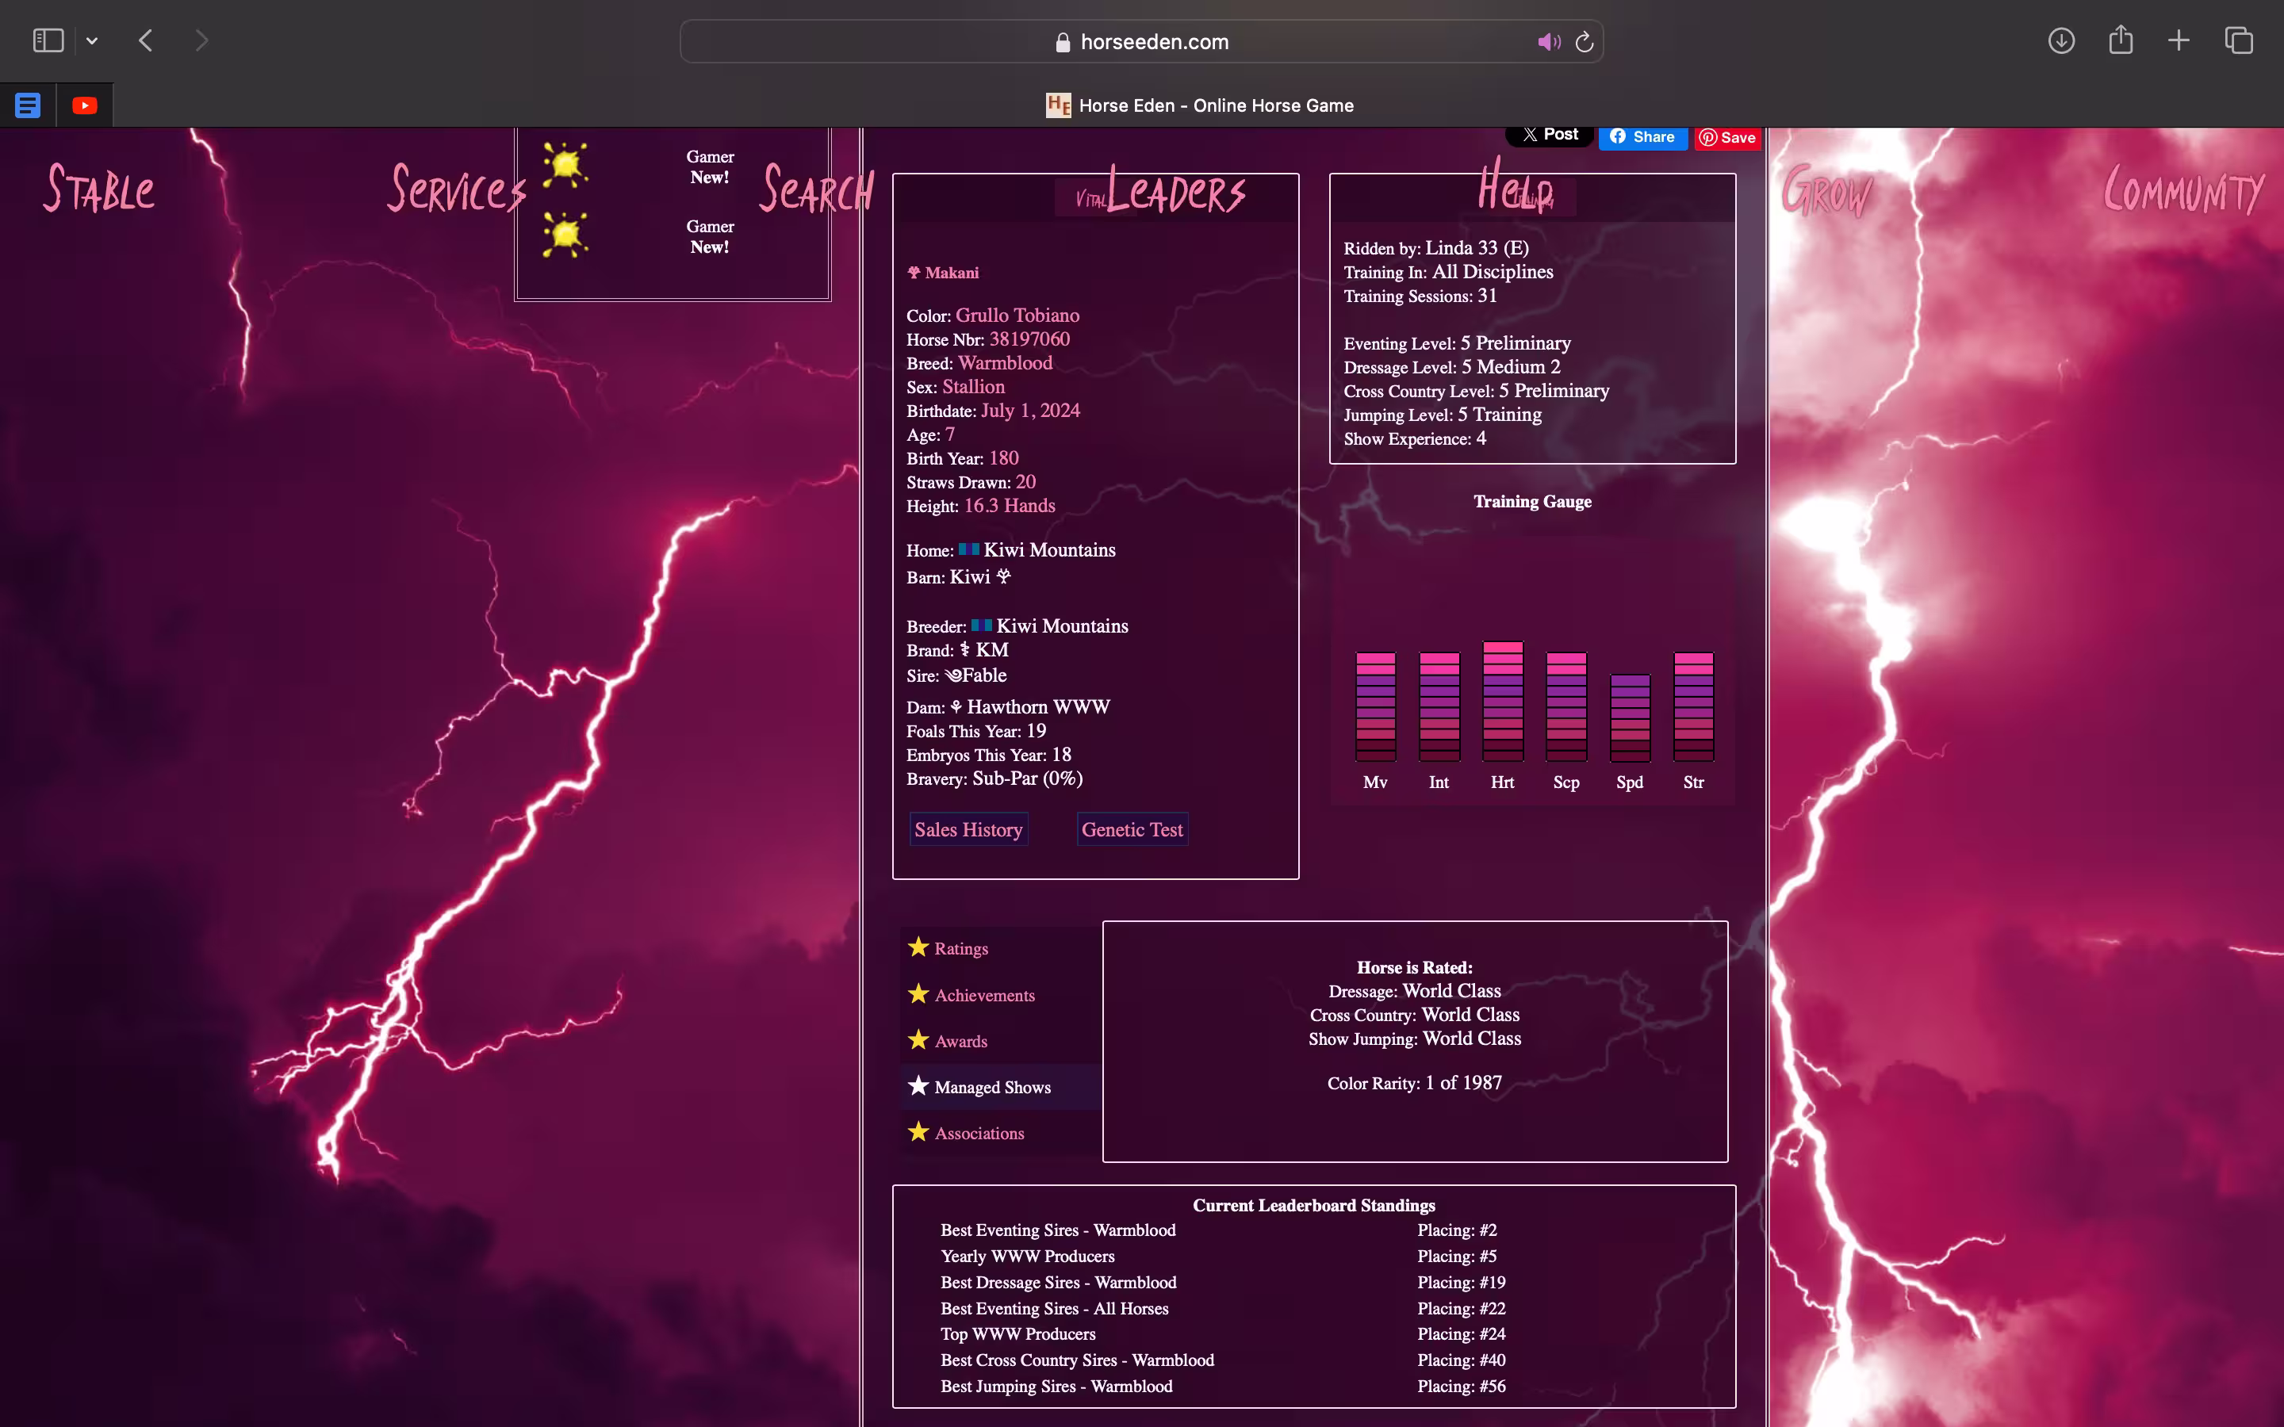This screenshot has width=2284, height=1427.
Task: Click the Str training gauge bar
Action: pyautogui.click(x=1694, y=707)
